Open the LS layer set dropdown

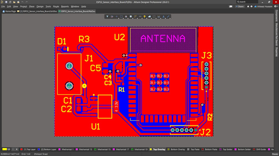pyautogui.click(x=9, y=149)
